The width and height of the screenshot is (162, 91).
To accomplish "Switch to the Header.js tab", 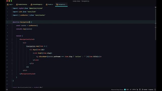I will coord(50,5).
